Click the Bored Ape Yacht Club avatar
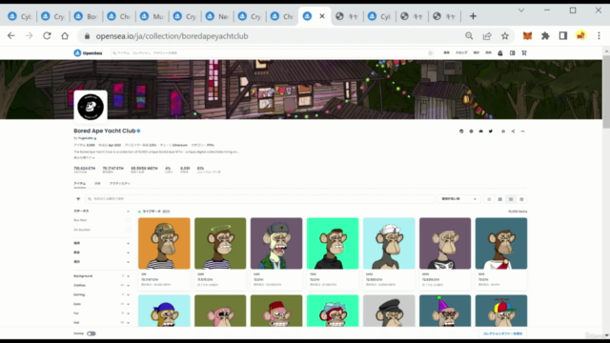The image size is (610, 343). (x=91, y=107)
